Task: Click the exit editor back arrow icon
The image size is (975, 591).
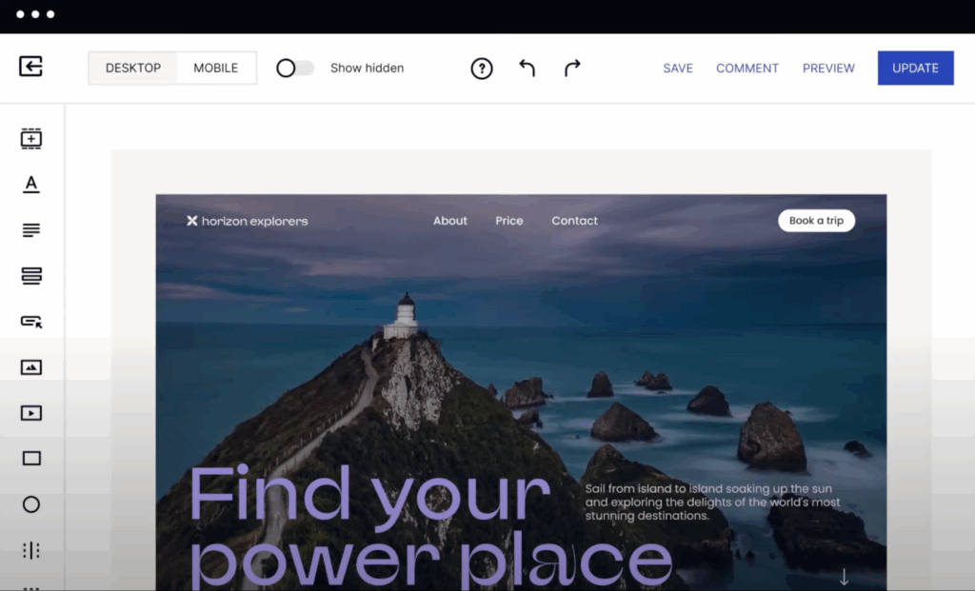Action: point(30,67)
